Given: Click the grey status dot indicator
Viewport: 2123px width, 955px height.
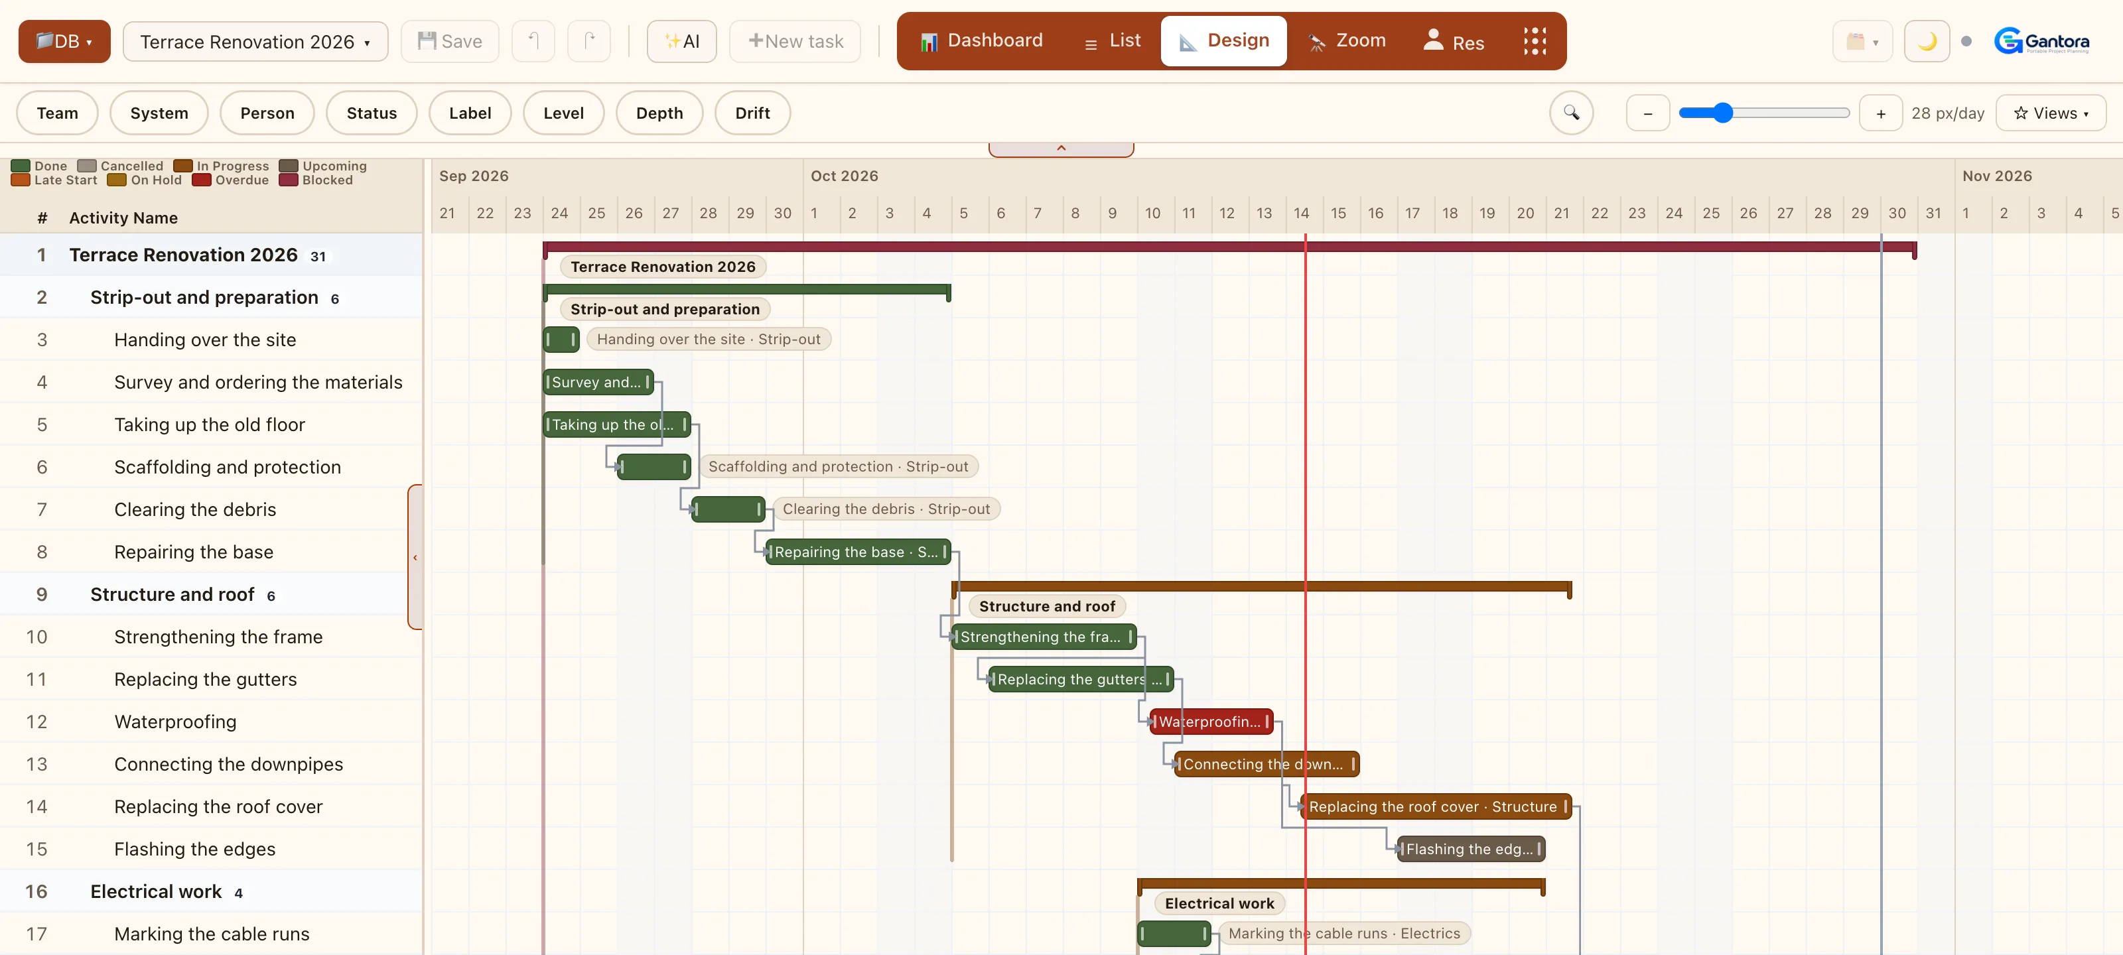Looking at the screenshot, I should pos(1966,41).
